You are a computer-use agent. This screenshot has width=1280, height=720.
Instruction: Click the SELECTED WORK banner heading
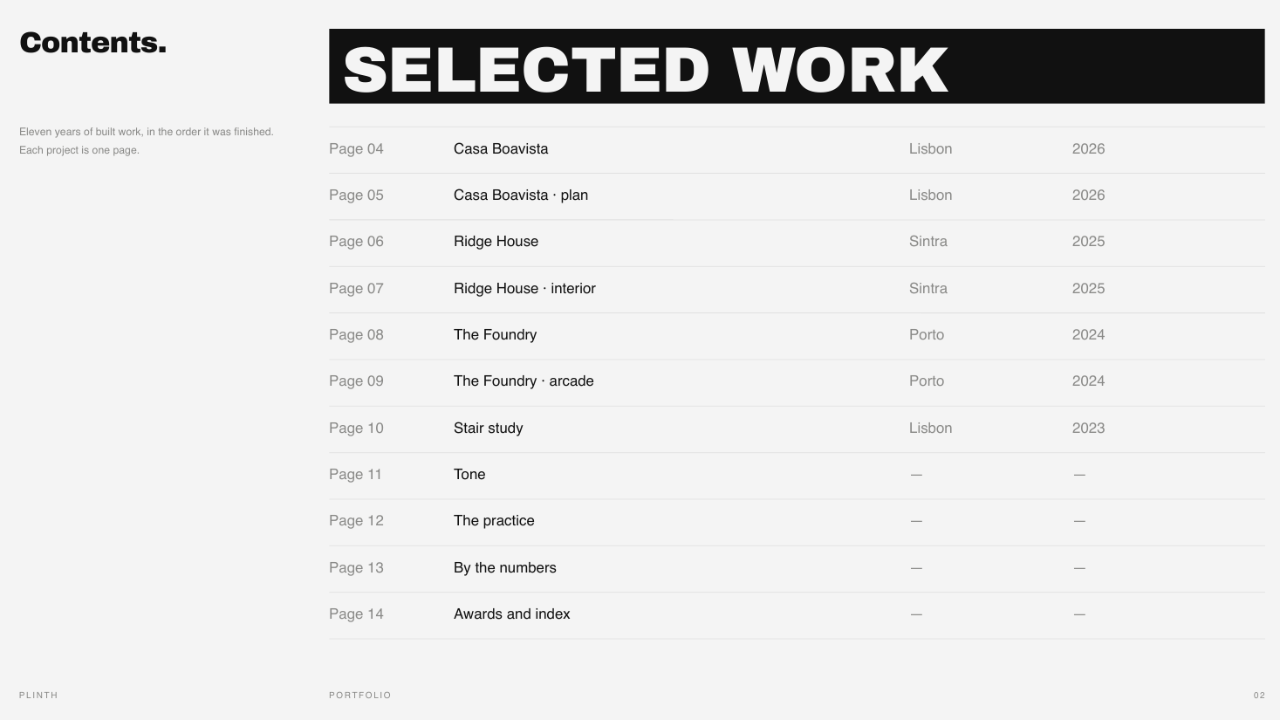click(646, 69)
